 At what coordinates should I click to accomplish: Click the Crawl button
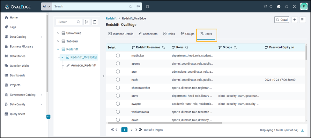(282, 20)
